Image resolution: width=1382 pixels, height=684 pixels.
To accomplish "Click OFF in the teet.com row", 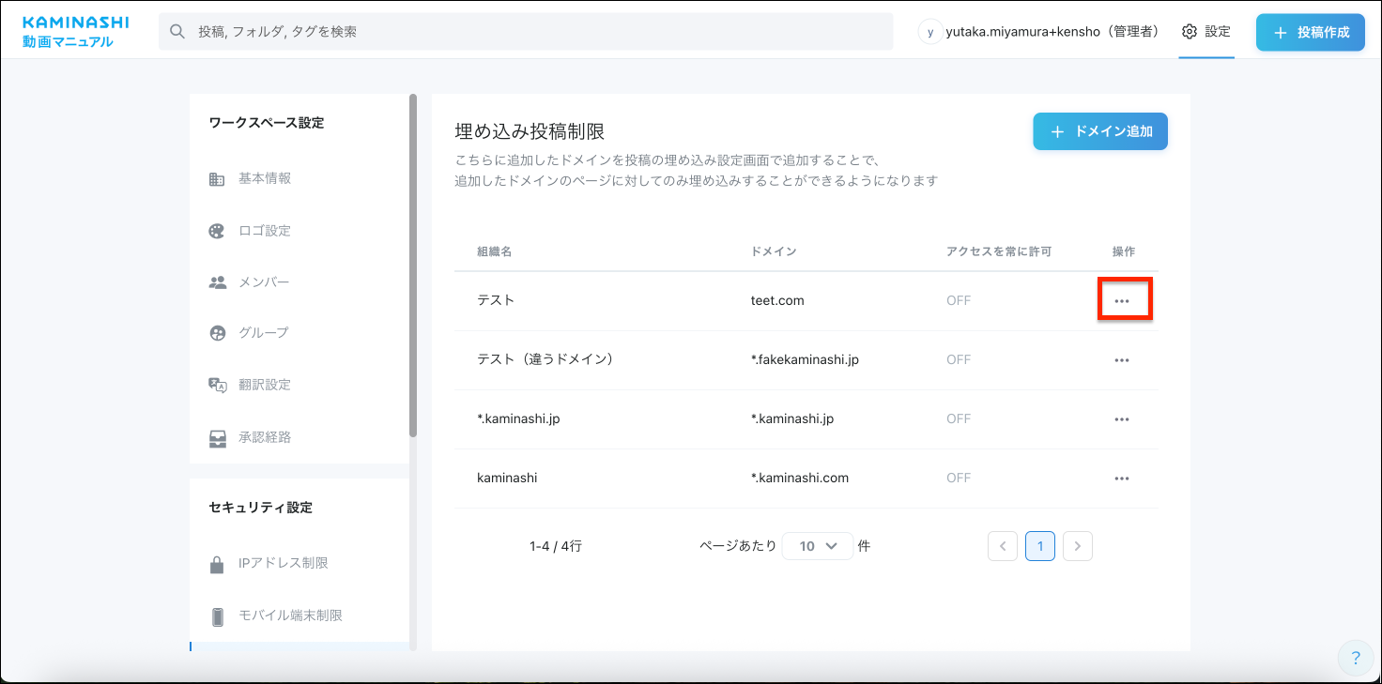I will coord(959,301).
